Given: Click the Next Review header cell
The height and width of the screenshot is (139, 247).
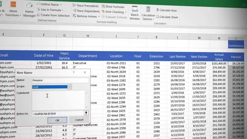Looking at the screenshot, I should click(199, 57).
